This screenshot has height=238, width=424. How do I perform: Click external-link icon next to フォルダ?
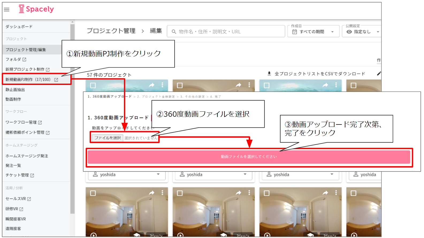pyautogui.click(x=24, y=60)
